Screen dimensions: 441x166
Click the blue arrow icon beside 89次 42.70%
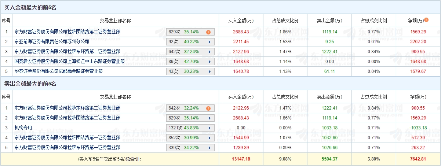point(209,62)
